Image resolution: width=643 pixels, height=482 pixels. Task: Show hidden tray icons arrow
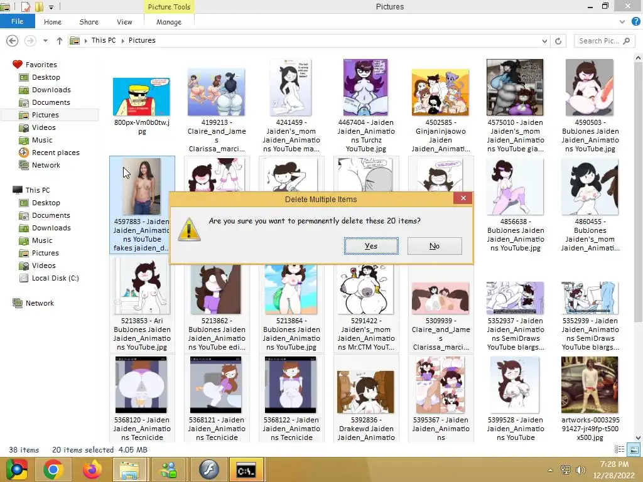coord(550,470)
